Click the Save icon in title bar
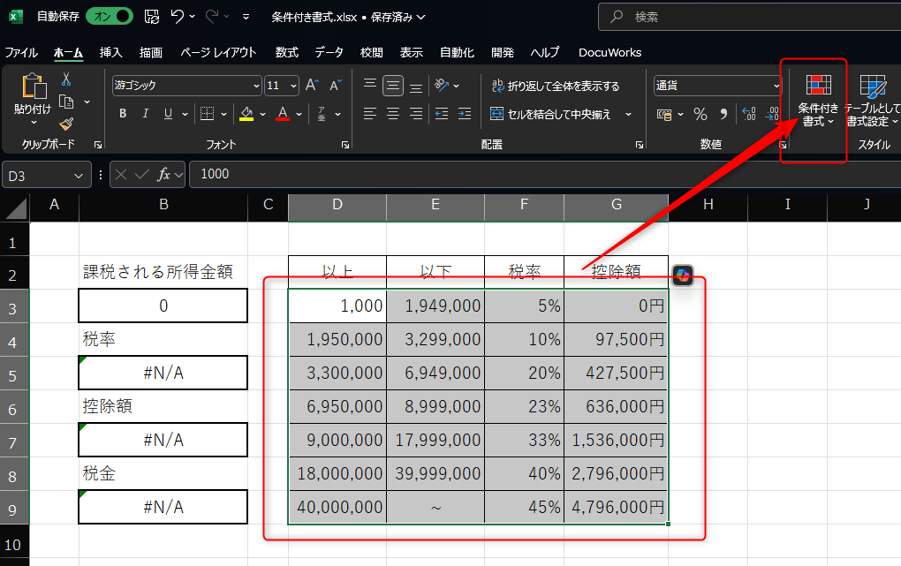The width and height of the screenshot is (901, 566). (152, 17)
